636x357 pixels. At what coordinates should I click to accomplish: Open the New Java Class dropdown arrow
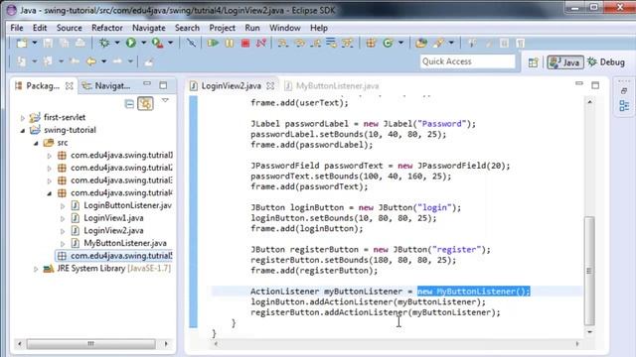pos(400,43)
